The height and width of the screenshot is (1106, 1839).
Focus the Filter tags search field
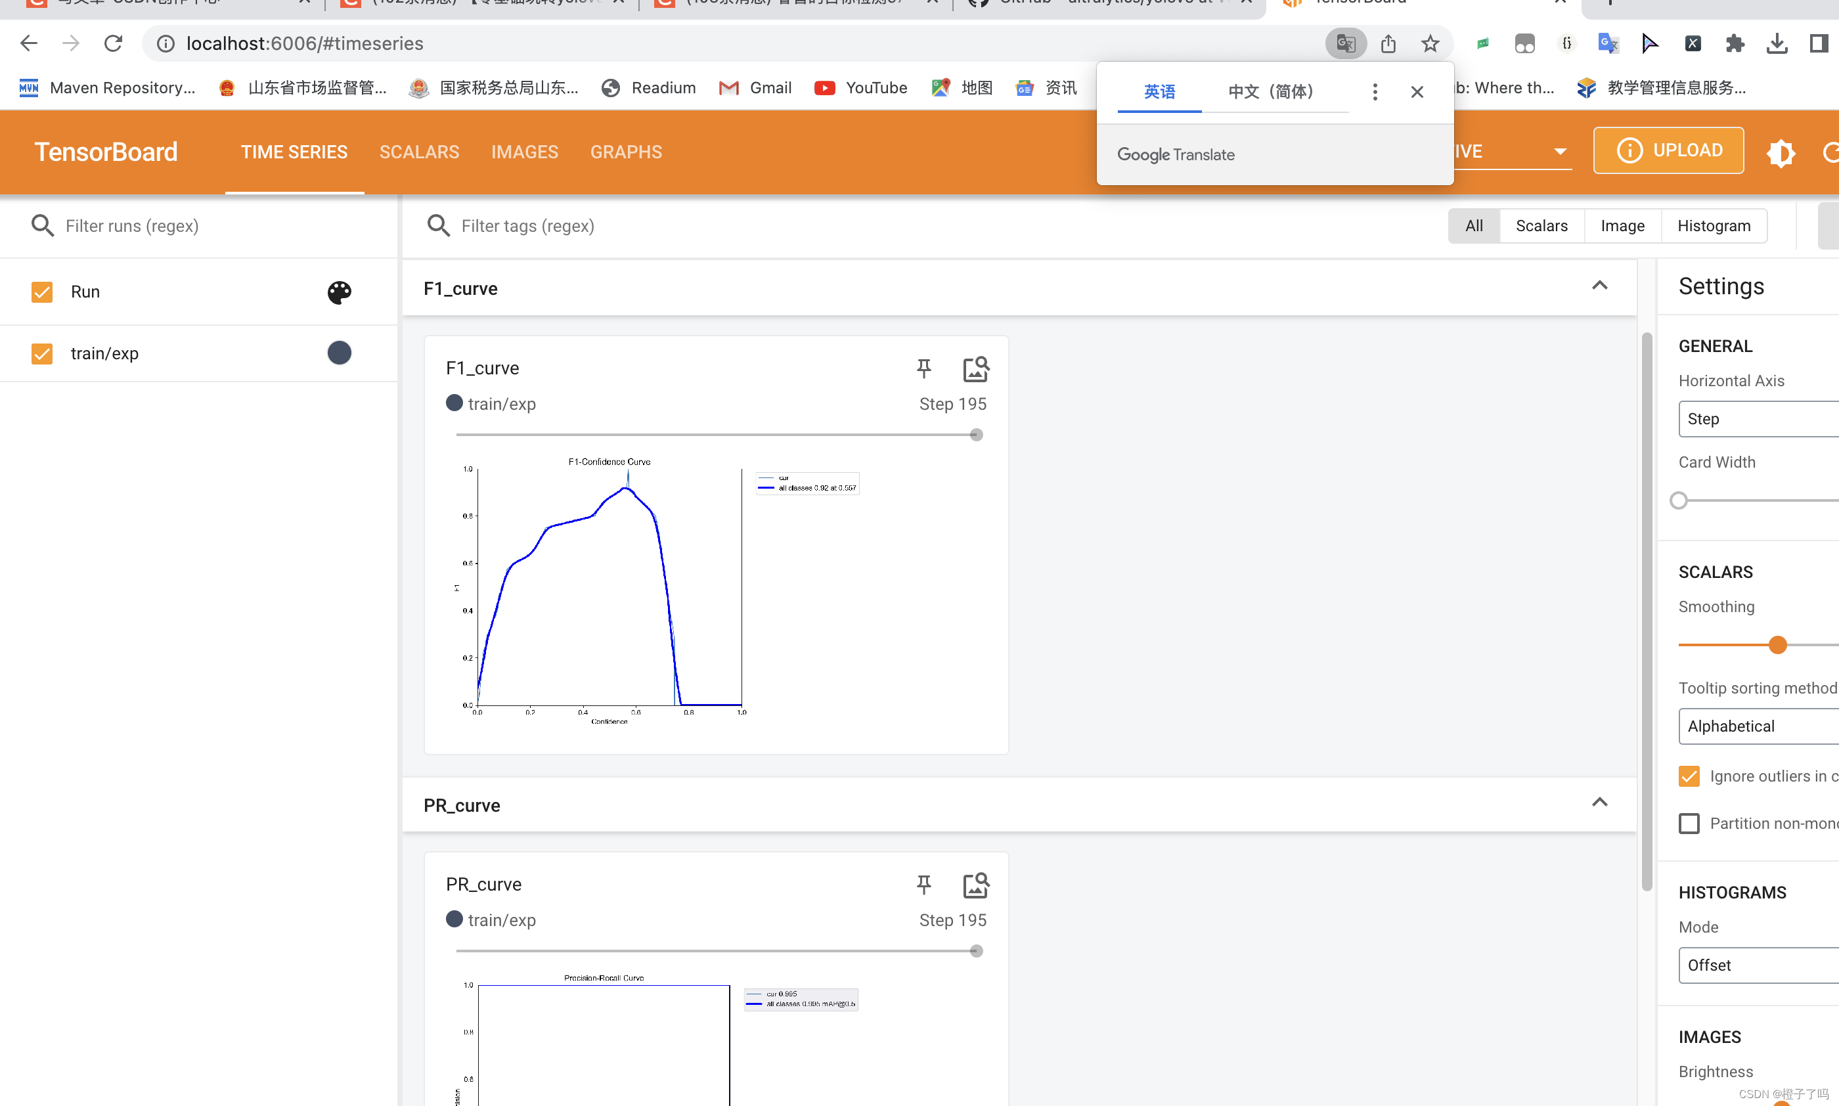[527, 226]
